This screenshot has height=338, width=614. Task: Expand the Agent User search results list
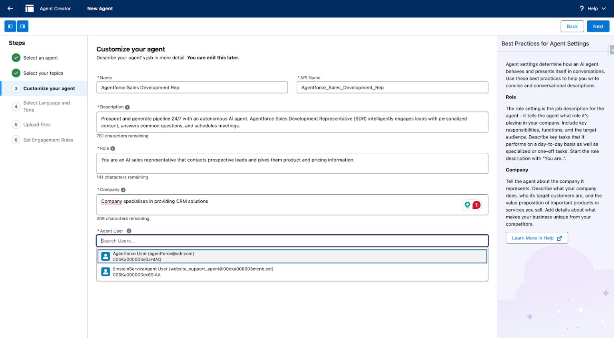(292, 240)
